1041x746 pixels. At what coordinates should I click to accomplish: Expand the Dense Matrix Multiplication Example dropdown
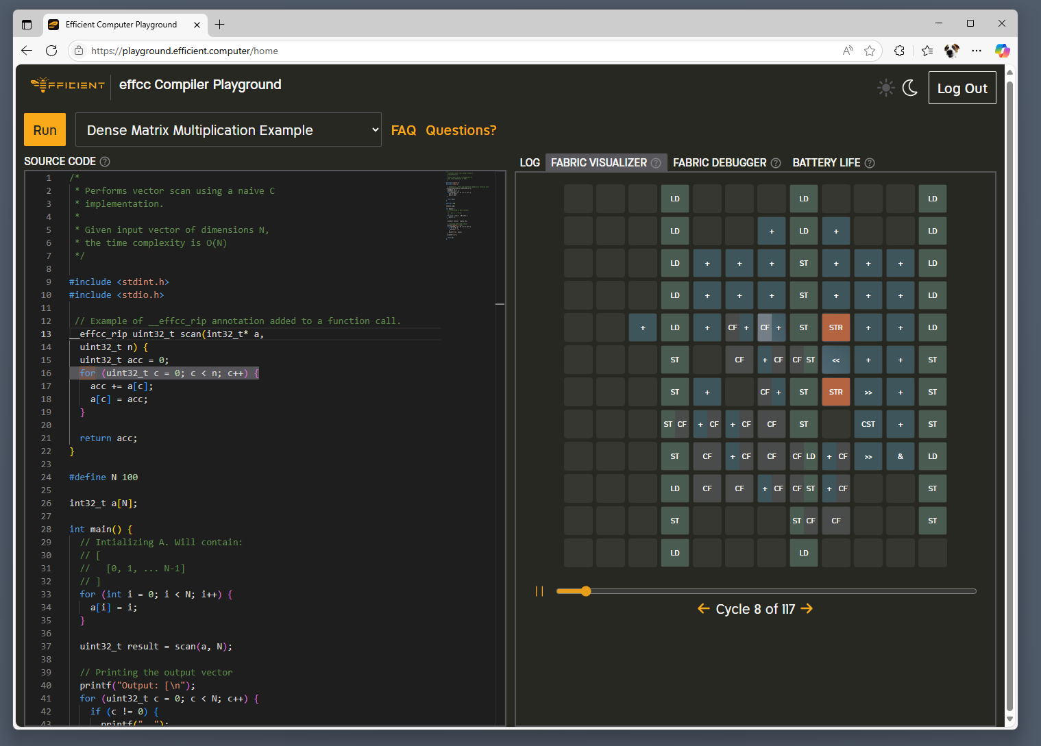click(x=228, y=129)
